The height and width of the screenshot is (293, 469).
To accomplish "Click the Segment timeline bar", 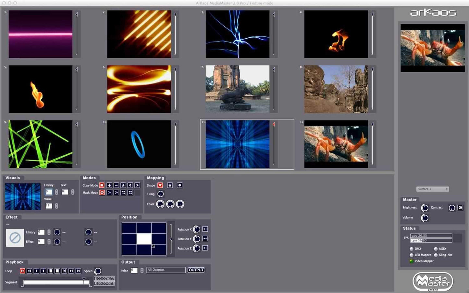I will coord(55,282).
